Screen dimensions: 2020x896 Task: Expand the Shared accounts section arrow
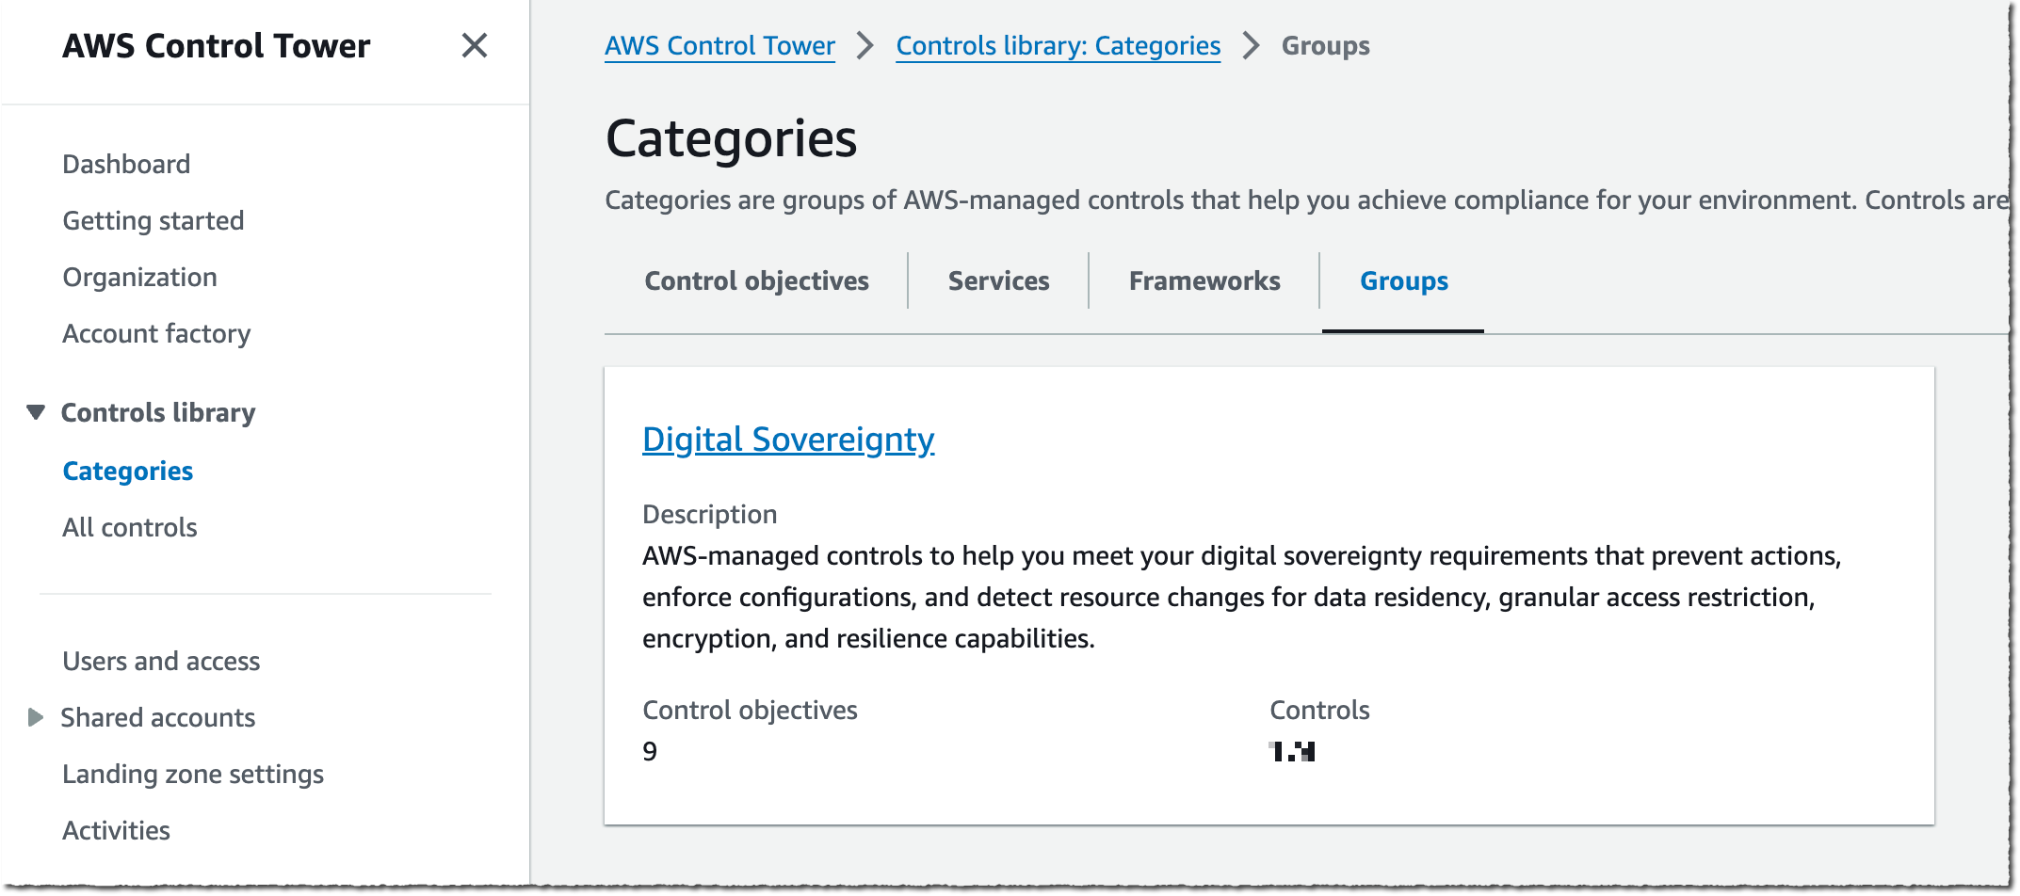(x=36, y=717)
